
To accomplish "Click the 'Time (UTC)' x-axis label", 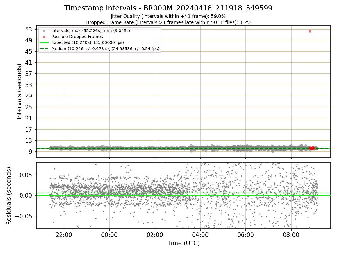I will [x=183, y=243].
